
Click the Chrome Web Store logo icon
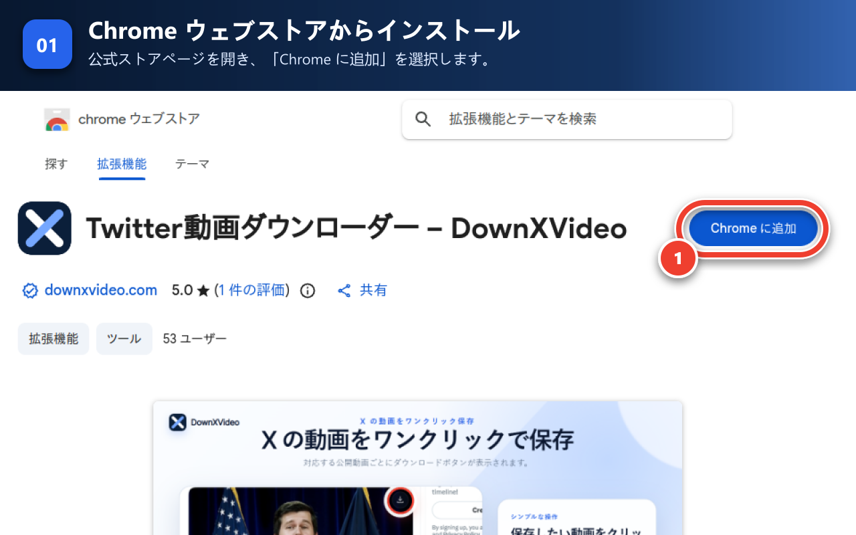(57, 120)
